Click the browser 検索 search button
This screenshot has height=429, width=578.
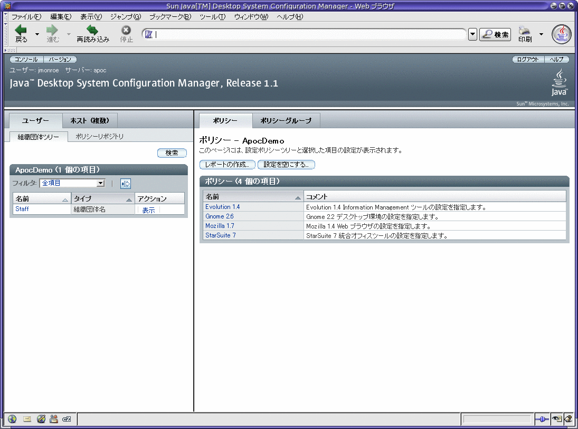click(495, 34)
